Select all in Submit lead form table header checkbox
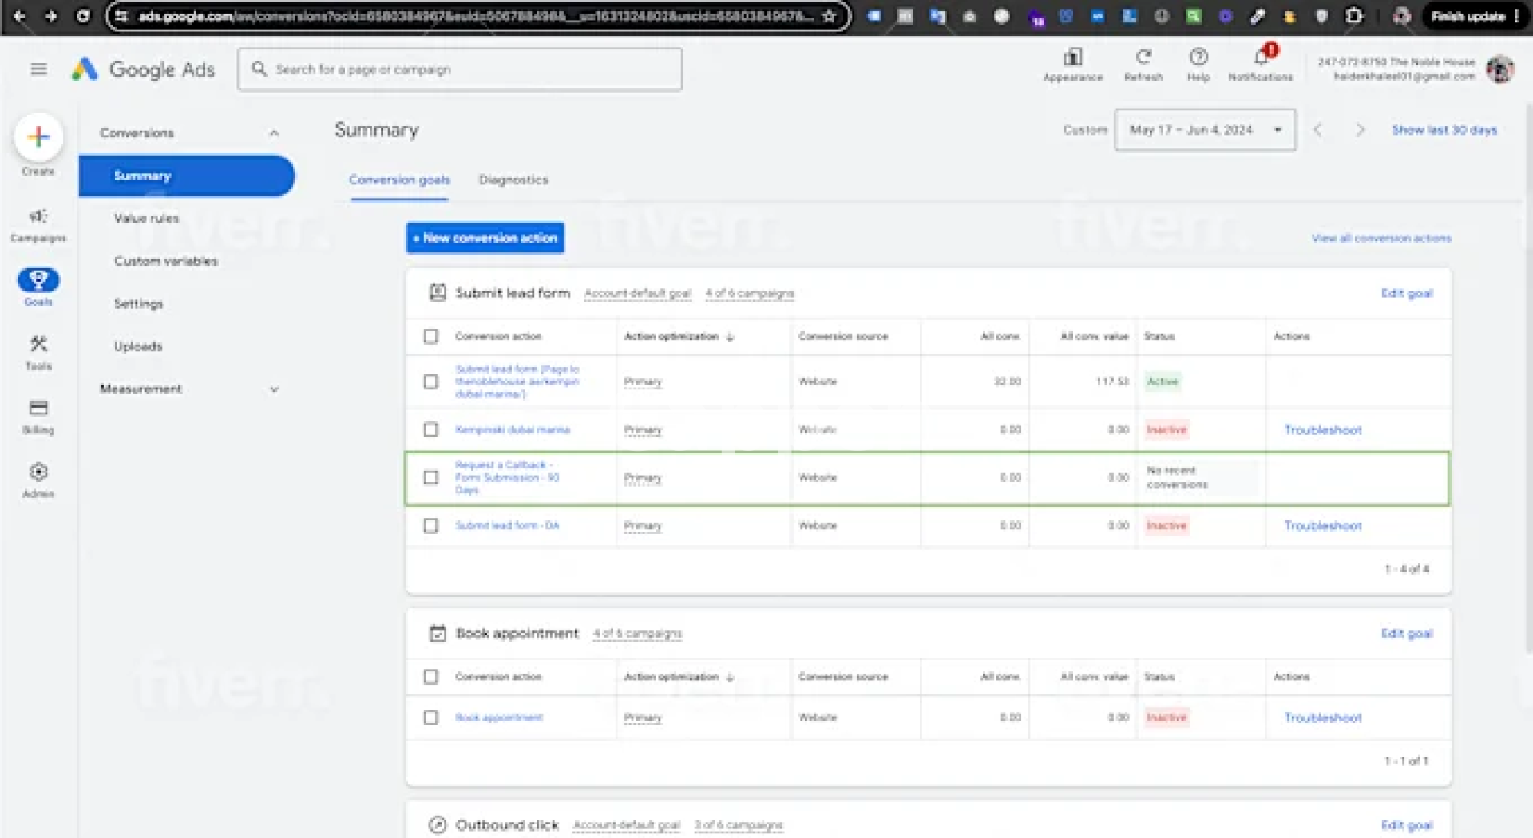1533x838 pixels. tap(431, 337)
